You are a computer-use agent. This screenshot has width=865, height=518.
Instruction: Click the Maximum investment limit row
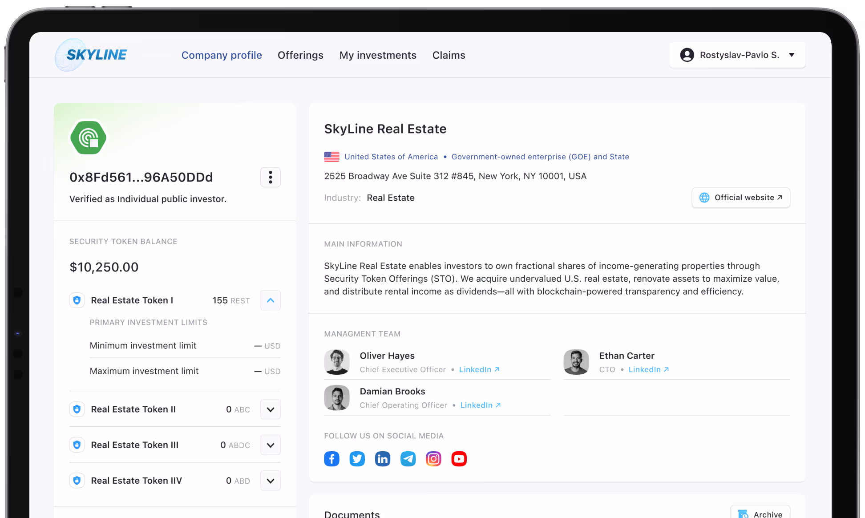[185, 371]
